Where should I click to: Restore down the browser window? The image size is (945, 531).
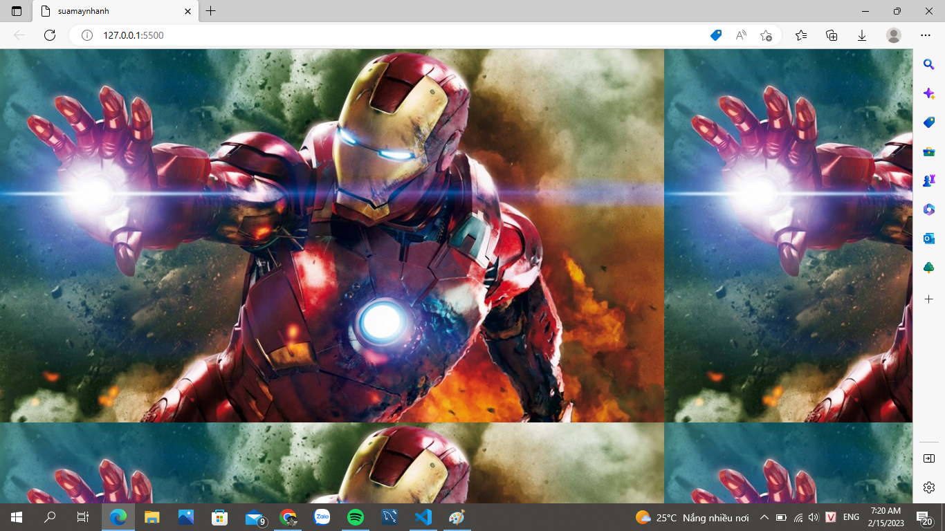897,11
